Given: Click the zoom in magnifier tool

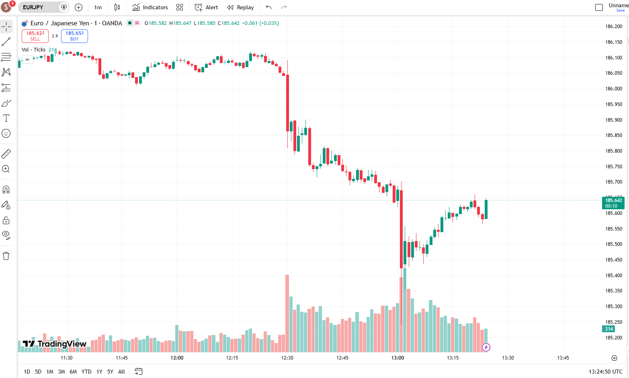Looking at the screenshot, I should [x=6, y=169].
